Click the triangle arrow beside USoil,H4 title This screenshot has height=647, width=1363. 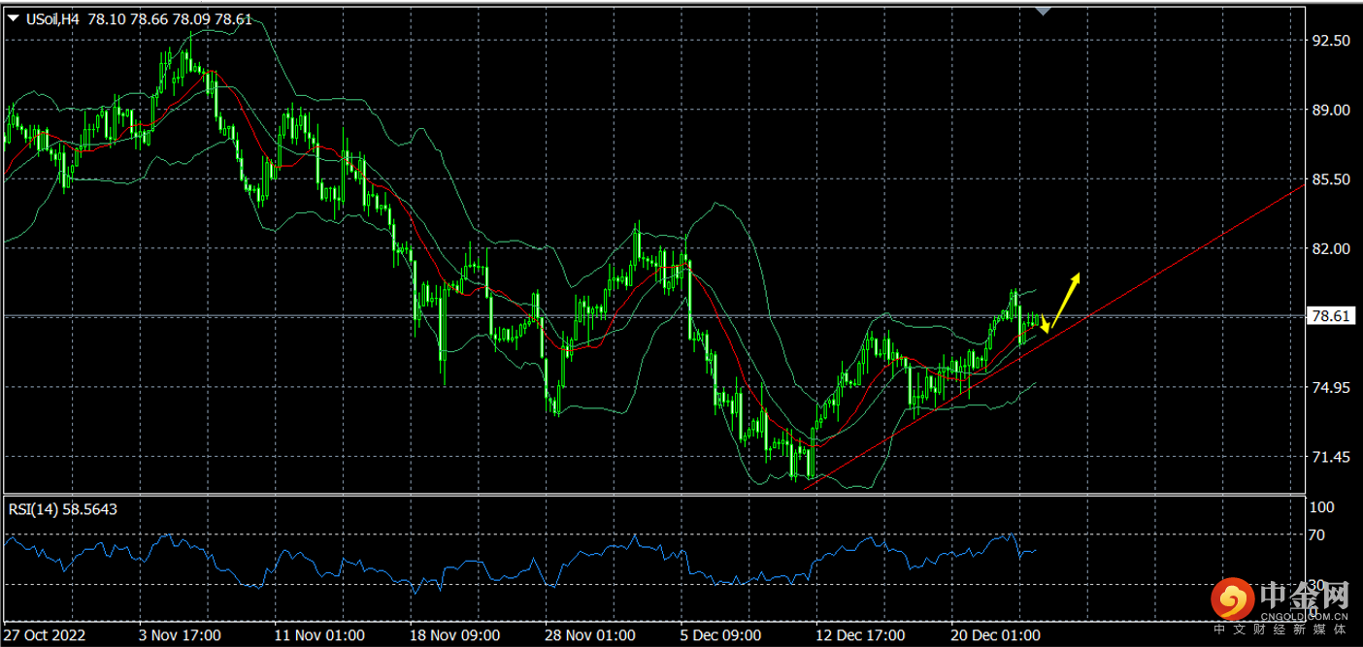tap(14, 17)
